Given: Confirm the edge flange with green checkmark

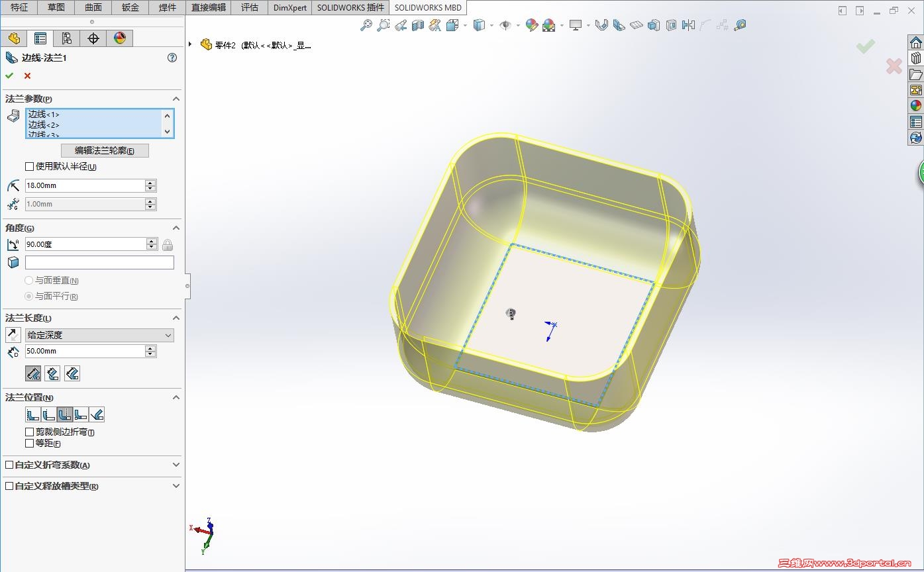Looking at the screenshot, I should 9,75.
